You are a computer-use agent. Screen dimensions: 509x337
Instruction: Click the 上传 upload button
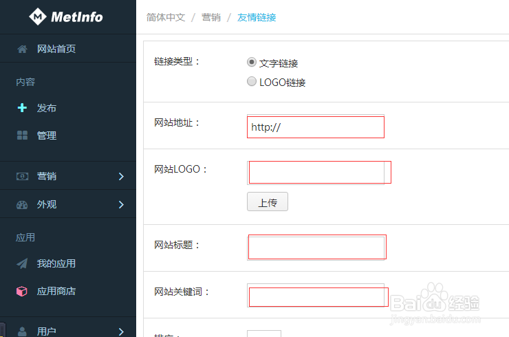click(268, 202)
